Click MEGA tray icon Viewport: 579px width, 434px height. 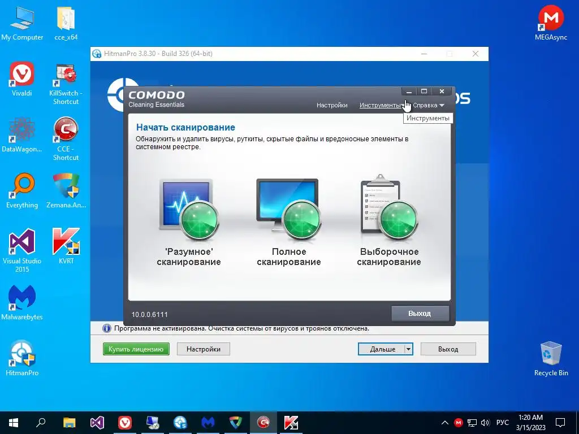(459, 423)
